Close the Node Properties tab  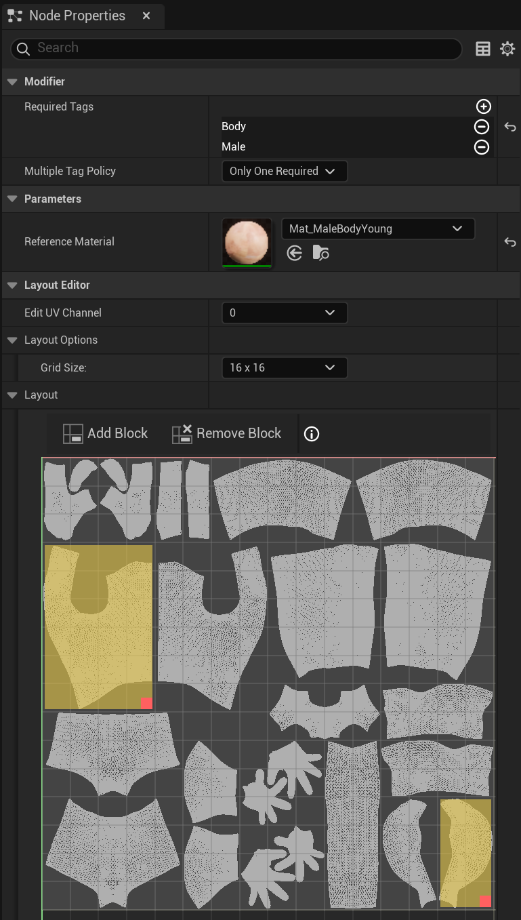[146, 16]
